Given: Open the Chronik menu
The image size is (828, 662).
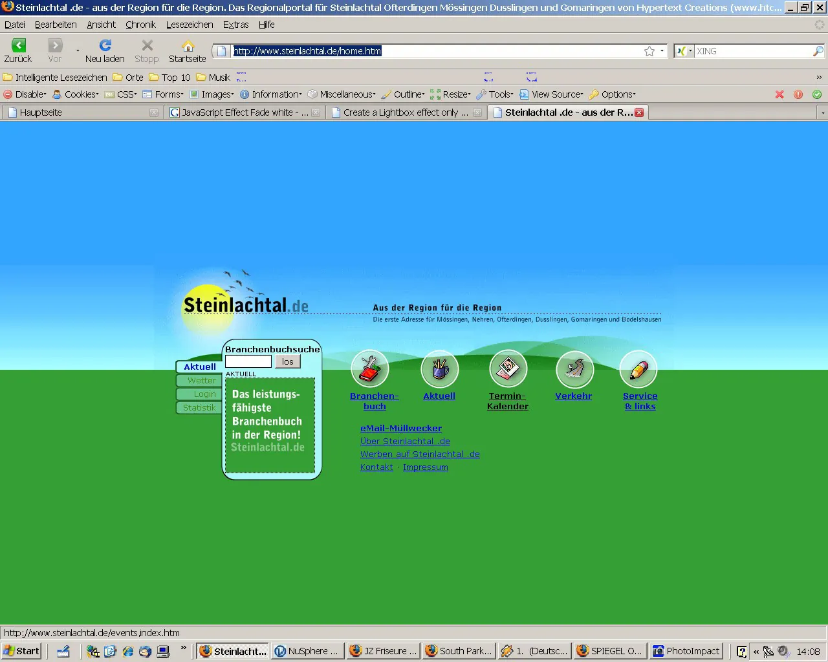Looking at the screenshot, I should click(x=141, y=25).
